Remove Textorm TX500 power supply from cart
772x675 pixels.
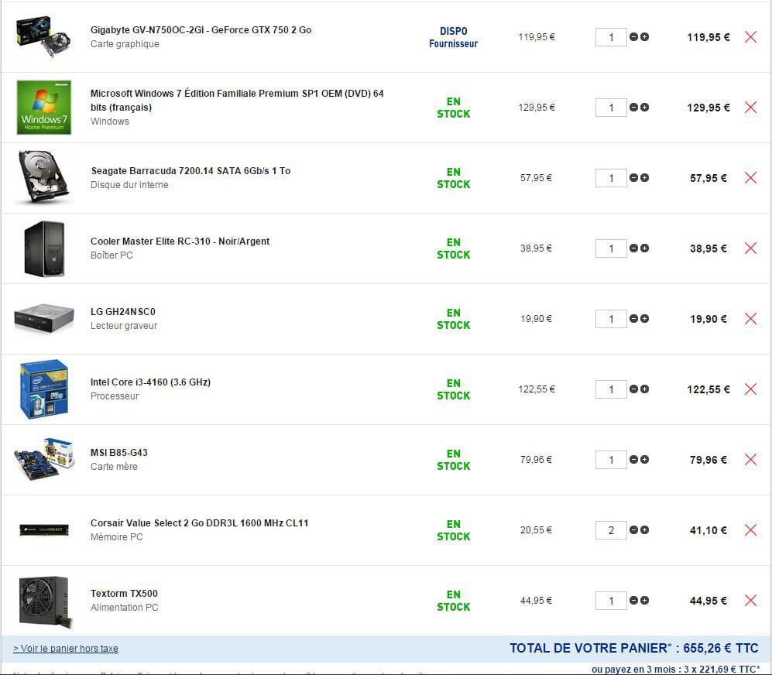pyautogui.click(x=750, y=600)
